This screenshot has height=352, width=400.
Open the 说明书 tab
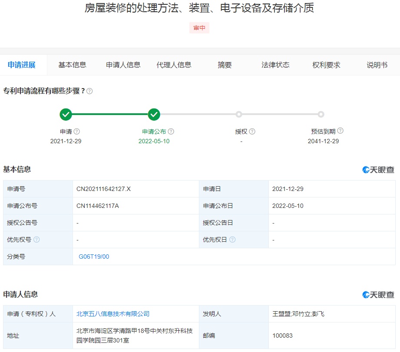click(377, 65)
